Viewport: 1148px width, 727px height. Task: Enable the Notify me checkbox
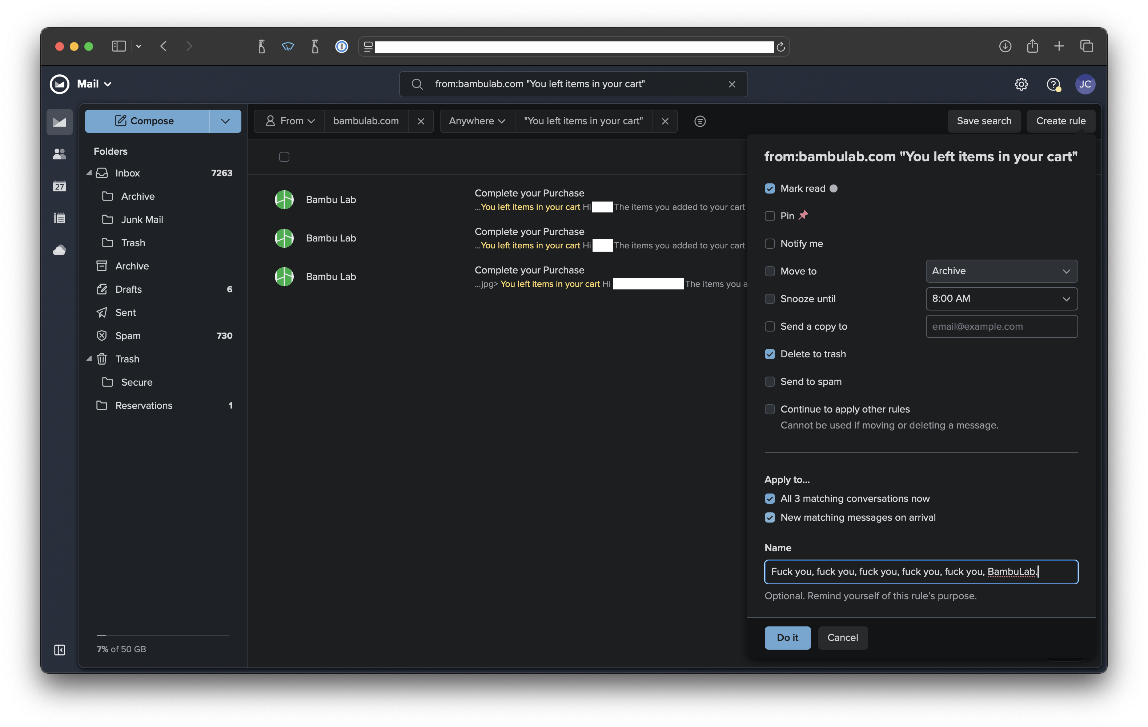[770, 244]
